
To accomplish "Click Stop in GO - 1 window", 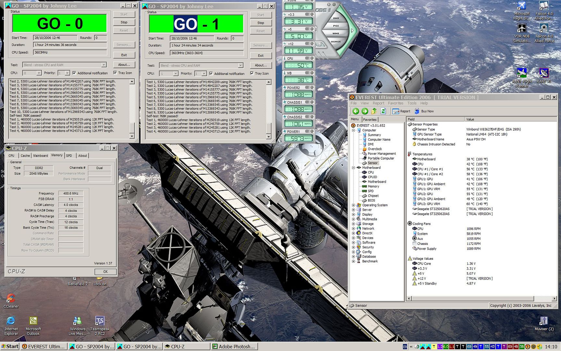I will point(261,23).
